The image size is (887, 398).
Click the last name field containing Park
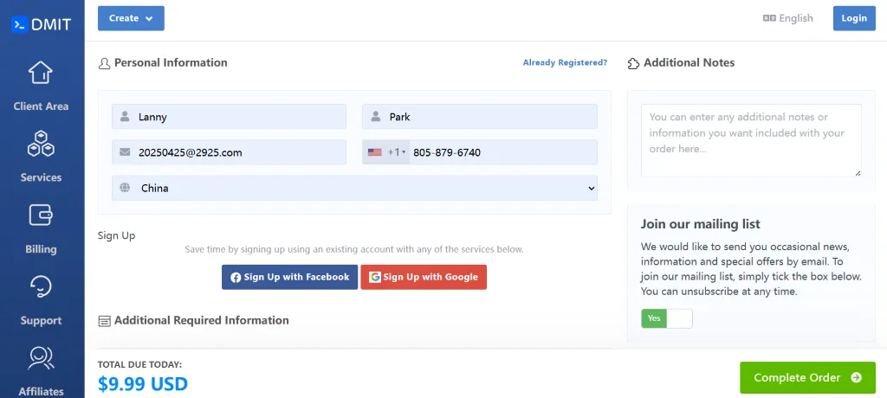tap(479, 117)
